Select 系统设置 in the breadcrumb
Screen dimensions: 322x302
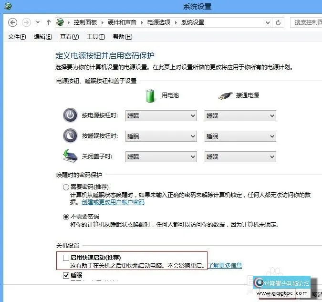pyautogui.click(x=193, y=22)
